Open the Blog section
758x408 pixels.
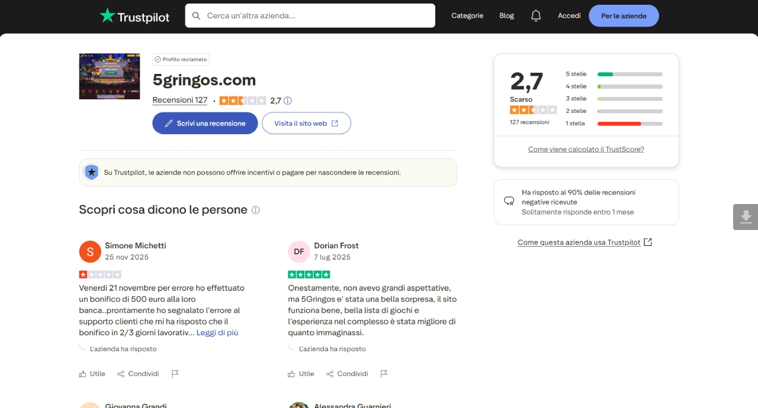[x=506, y=15]
